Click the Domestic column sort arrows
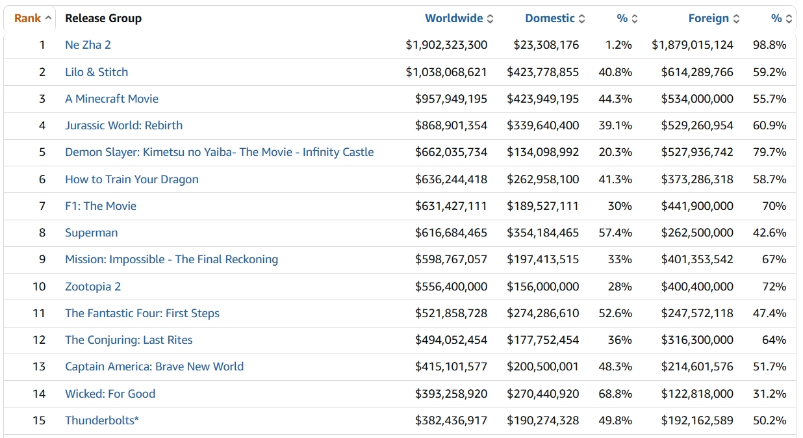 click(582, 19)
